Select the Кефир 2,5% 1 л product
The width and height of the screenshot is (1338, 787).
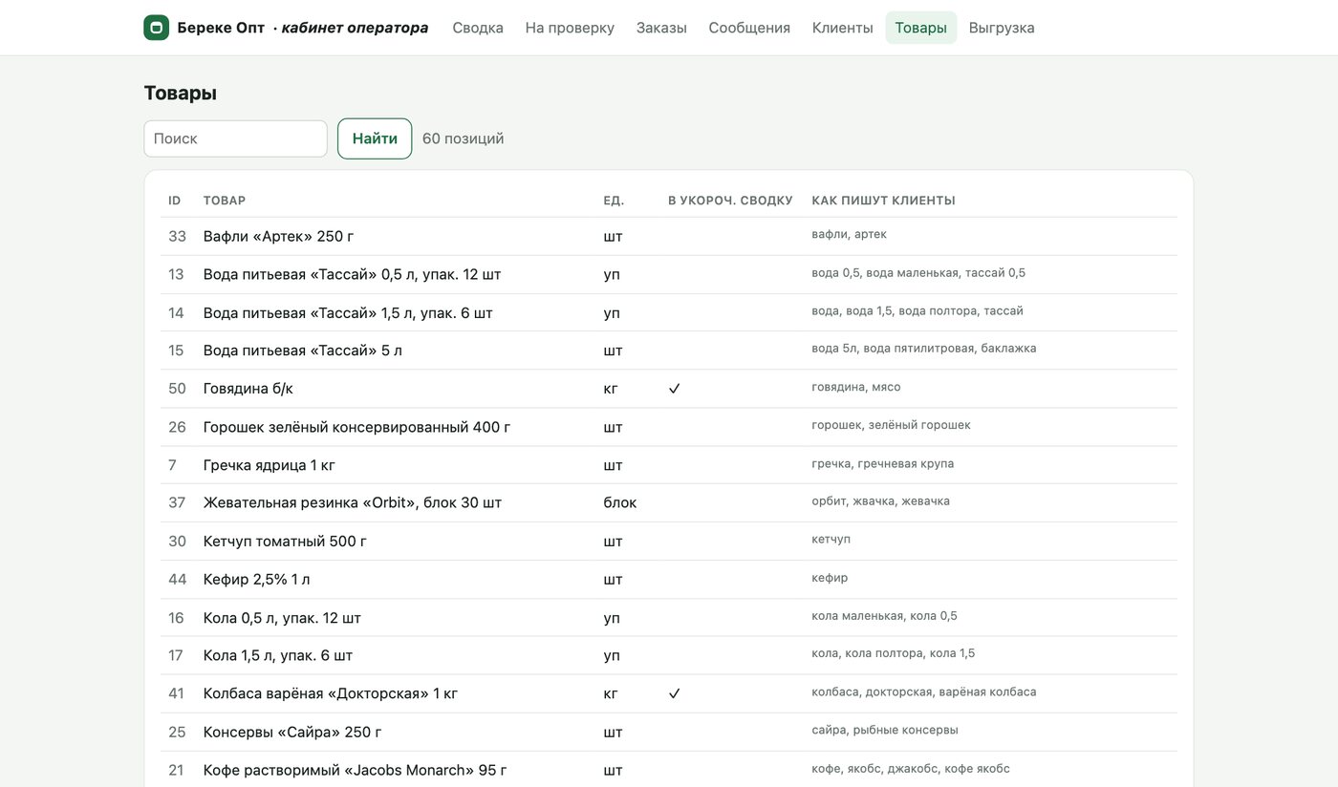[257, 579]
